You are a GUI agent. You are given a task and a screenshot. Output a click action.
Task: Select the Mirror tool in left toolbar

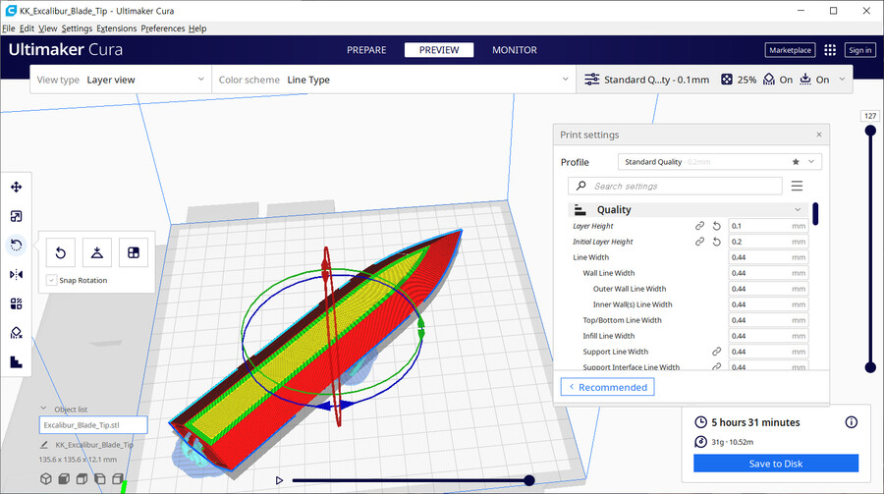coord(16,274)
